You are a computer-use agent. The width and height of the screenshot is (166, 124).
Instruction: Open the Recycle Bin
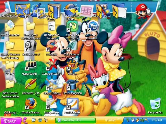pos(155,104)
